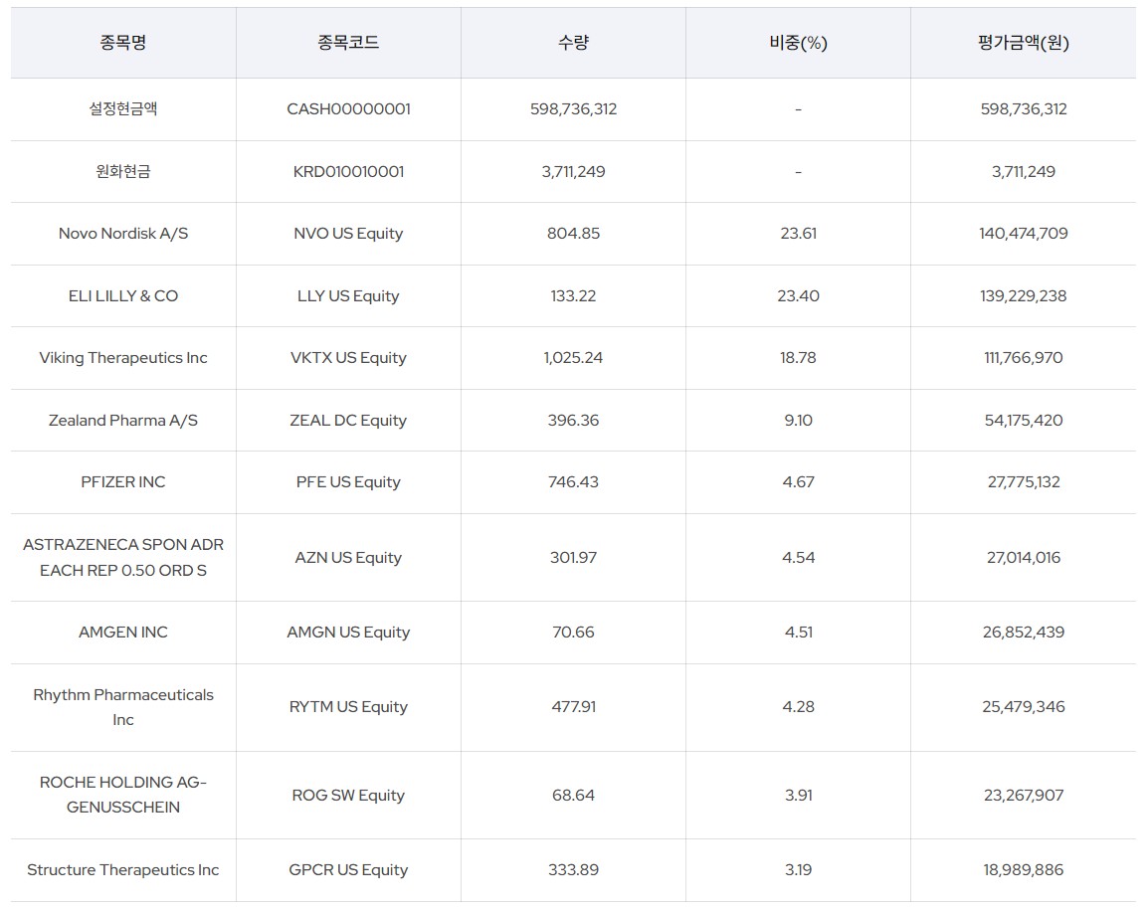Click weight value 4.67
The height and width of the screenshot is (910, 1148).
798,481
